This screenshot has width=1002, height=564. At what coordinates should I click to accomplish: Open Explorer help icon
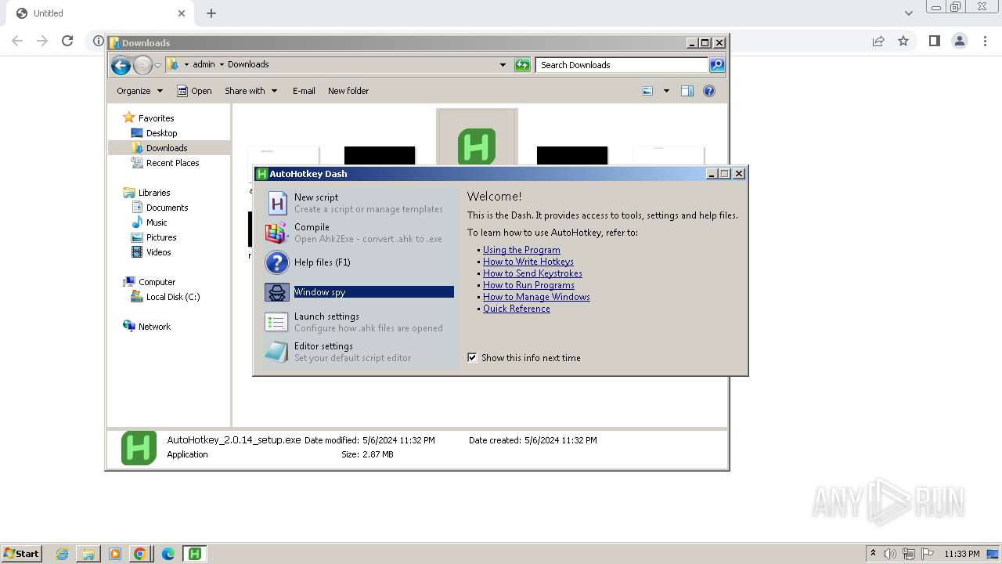click(709, 91)
